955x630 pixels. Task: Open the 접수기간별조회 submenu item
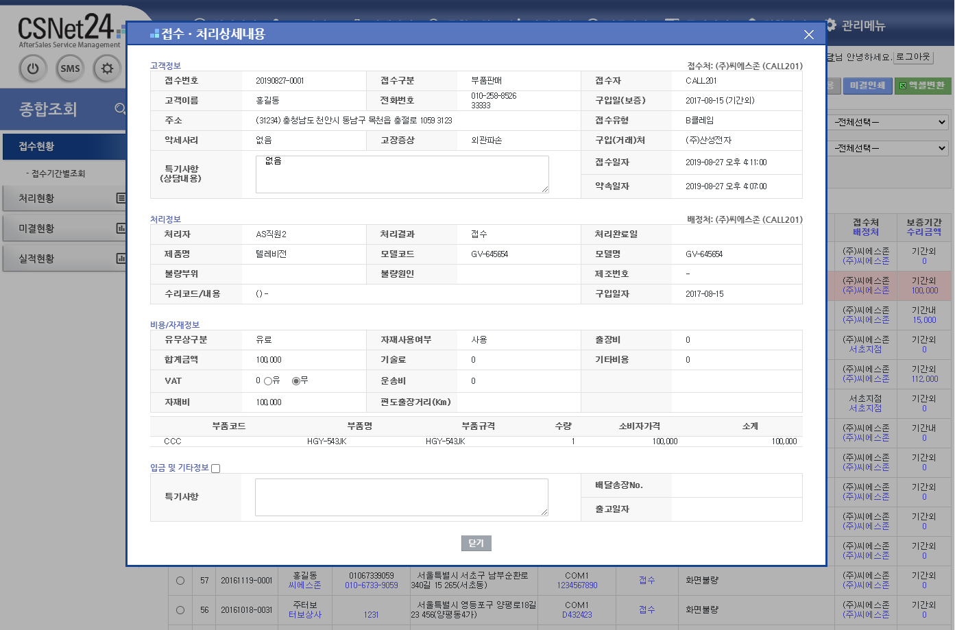58,173
